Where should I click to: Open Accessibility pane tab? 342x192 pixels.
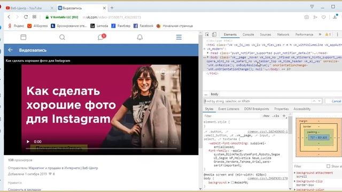point(302,109)
